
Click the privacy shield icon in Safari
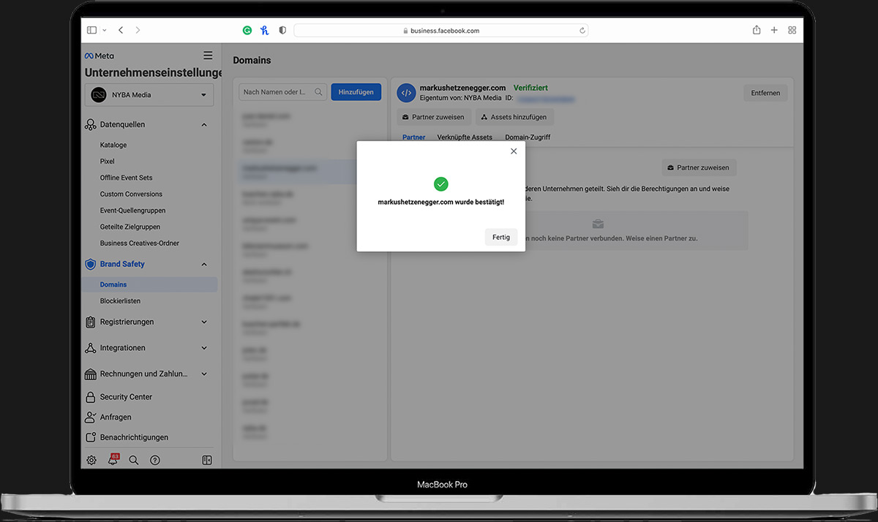[282, 31]
